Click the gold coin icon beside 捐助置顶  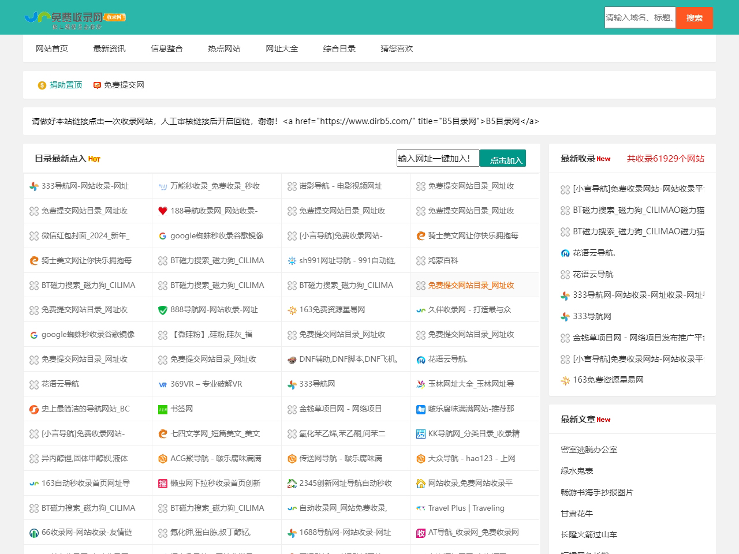point(42,85)
